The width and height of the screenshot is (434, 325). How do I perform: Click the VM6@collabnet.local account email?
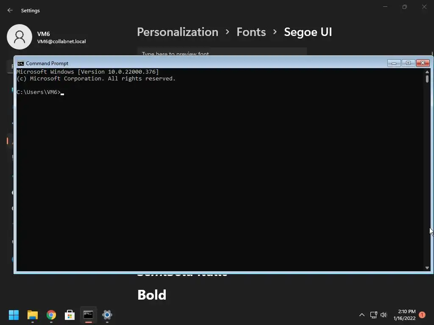click(61, 41)
